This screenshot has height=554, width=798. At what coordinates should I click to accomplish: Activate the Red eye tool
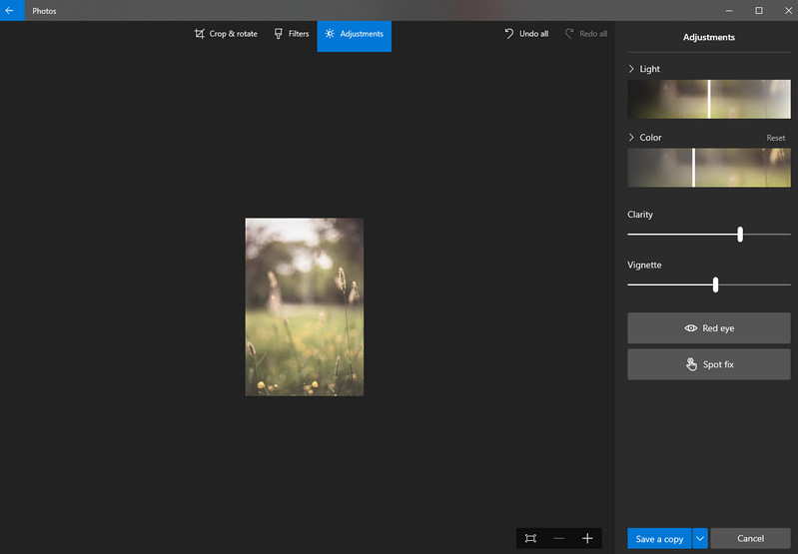tap(708, 328)
